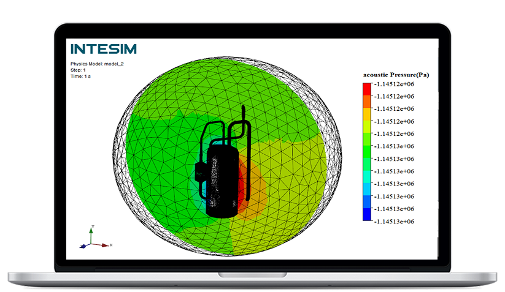Select the "Time: 1 s" label

click(x=81, y=77)
